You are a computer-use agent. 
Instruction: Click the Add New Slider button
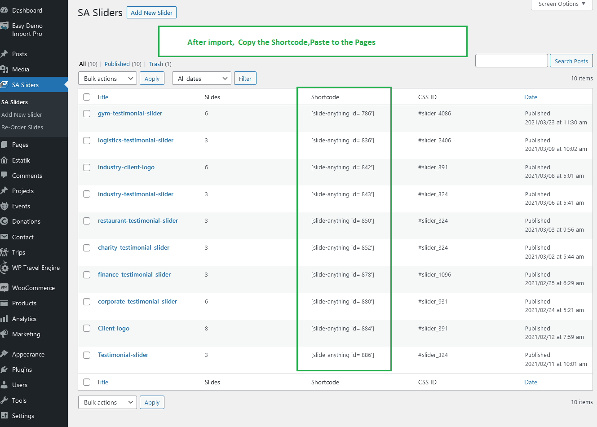click(151, 13)
